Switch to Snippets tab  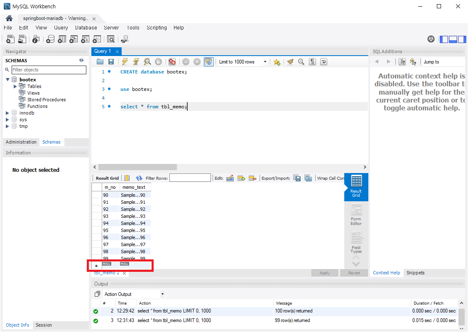(415, 273)
